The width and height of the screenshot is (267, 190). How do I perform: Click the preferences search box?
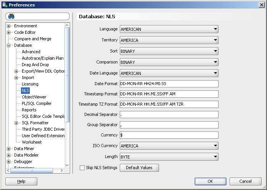pyautogui.click(x=38, y=16)
